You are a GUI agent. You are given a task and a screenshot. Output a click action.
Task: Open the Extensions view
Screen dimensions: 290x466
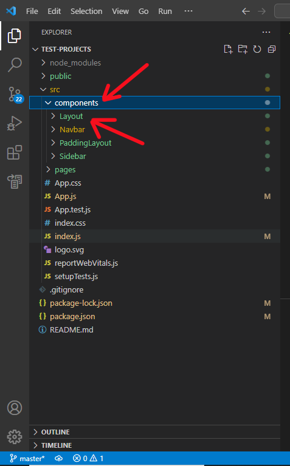[x=15, y=152]
